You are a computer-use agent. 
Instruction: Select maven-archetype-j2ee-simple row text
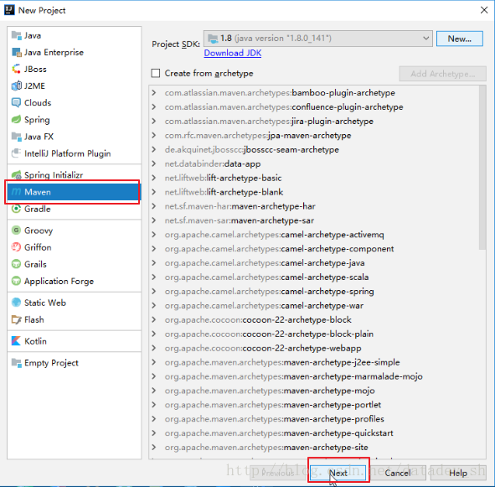click(x=282, y=362)
